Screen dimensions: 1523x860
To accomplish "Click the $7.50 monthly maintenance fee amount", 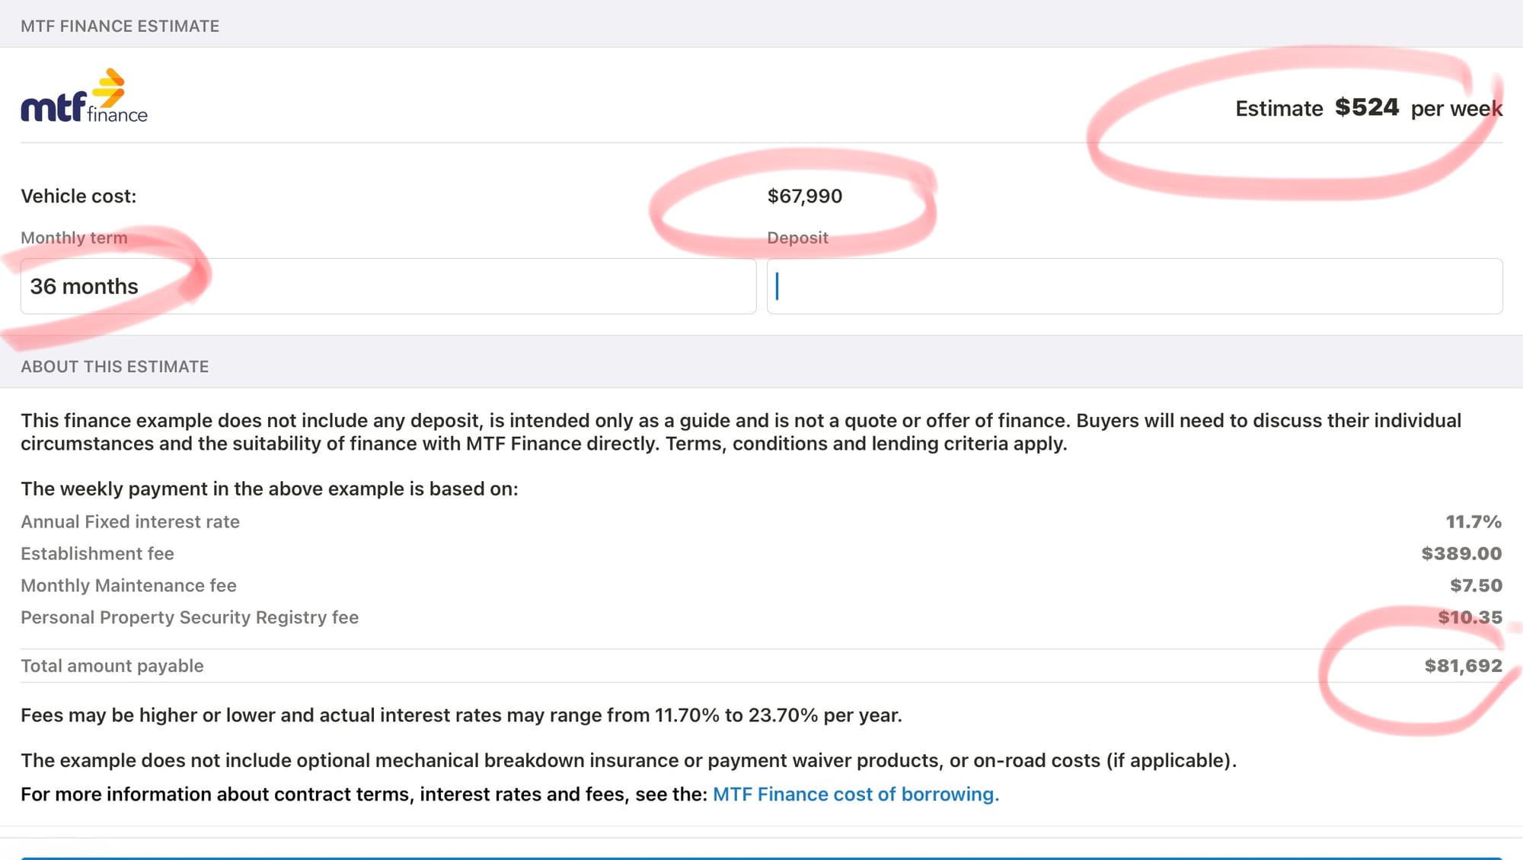I will 1475,586.
